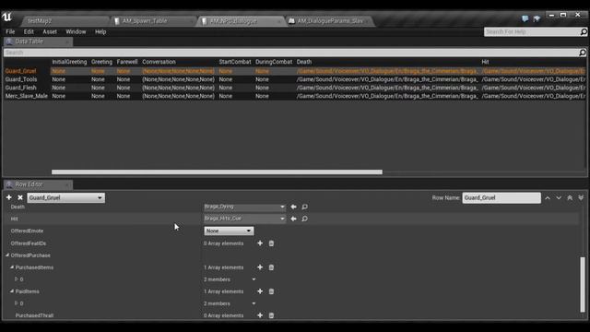Select the Guard_Tools row

pyautogui.click(x=295, y=79)
